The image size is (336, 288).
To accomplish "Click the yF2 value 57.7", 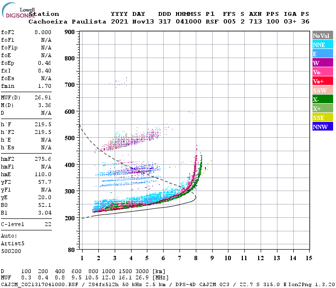I will [45, 182].
